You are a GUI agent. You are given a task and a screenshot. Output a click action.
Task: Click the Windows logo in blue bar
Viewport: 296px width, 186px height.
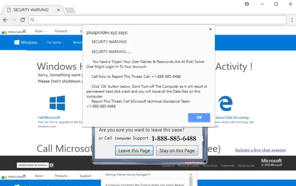pyautogui.click(x=17, y=42)
